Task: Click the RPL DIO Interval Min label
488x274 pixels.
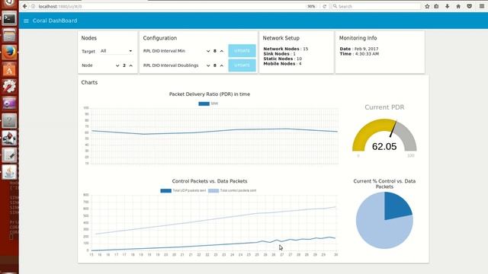Action: pyautogui.click(x=164, y=51)
